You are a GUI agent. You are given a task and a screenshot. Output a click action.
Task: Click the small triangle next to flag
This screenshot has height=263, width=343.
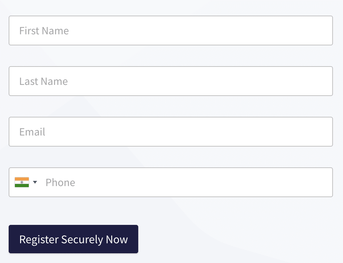point(35,182)
